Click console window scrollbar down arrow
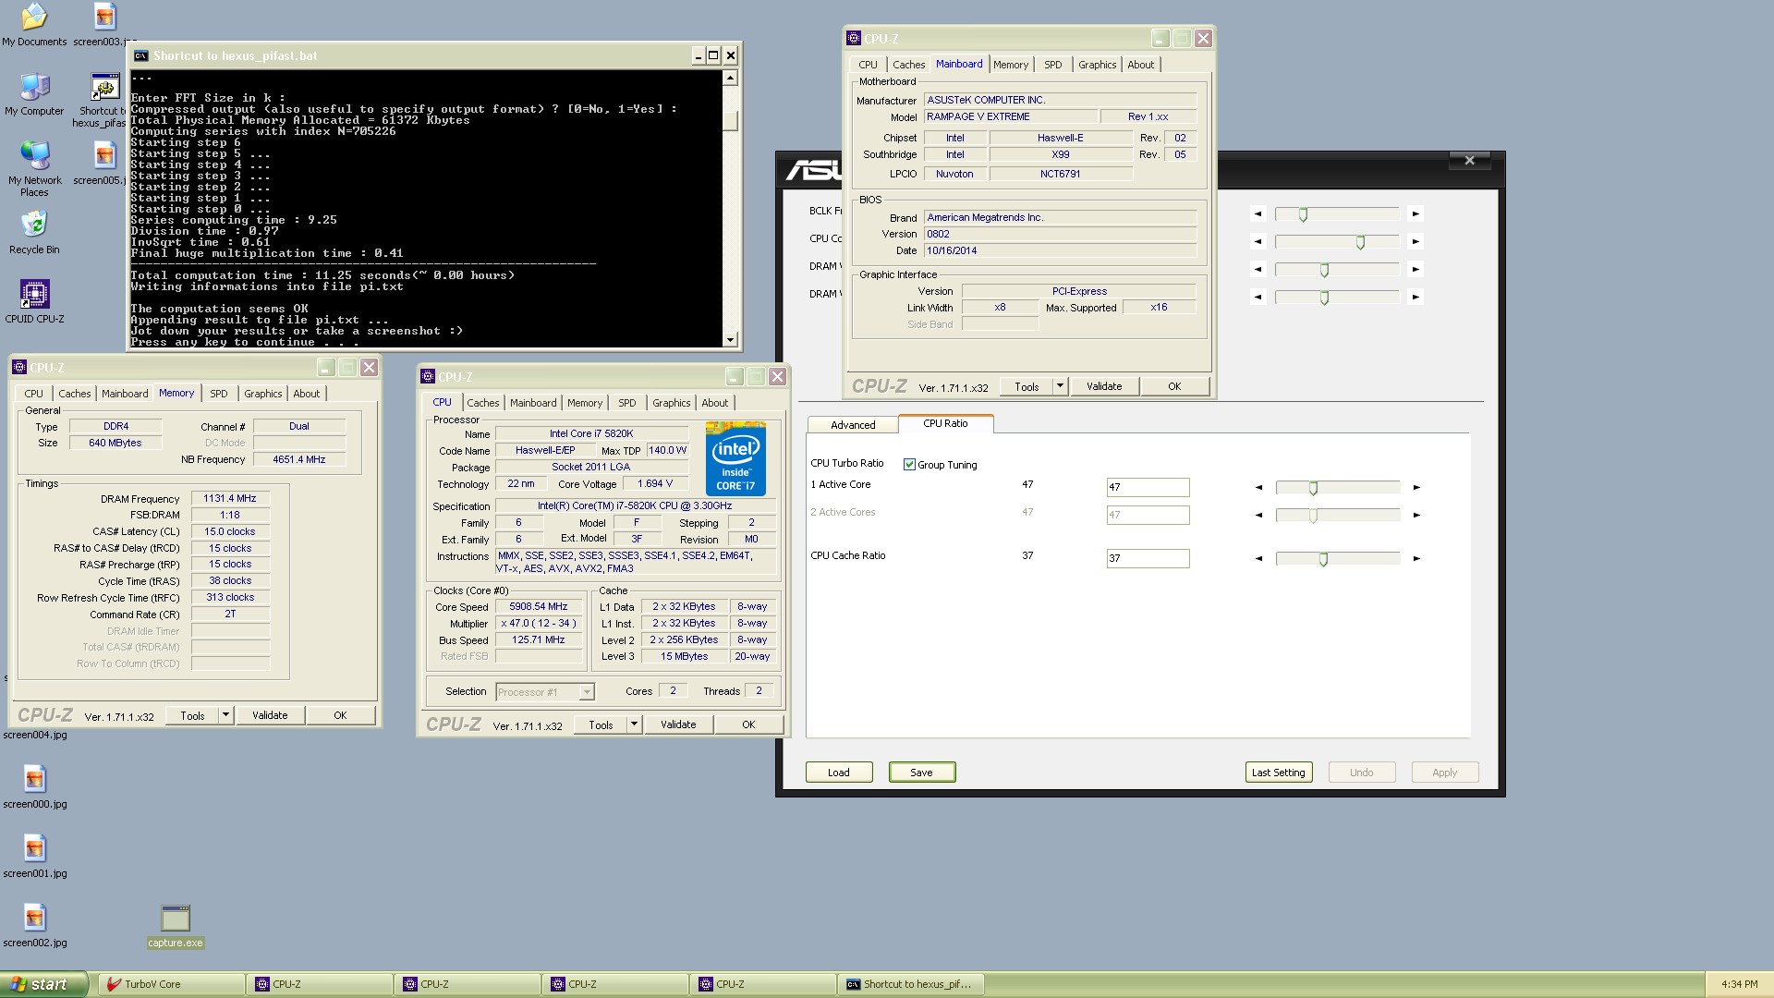The width and height of the screenshot is (1774, 998). coord(730,339)
